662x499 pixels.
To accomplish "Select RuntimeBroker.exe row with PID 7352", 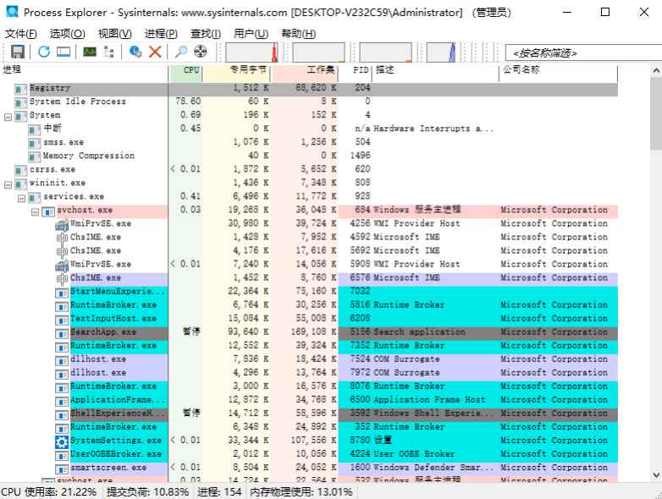I will click(309, 346).
